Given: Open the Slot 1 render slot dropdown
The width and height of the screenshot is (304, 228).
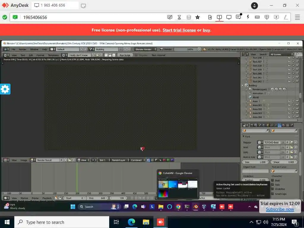Looking at the screenshot, I should pos(104,160).
